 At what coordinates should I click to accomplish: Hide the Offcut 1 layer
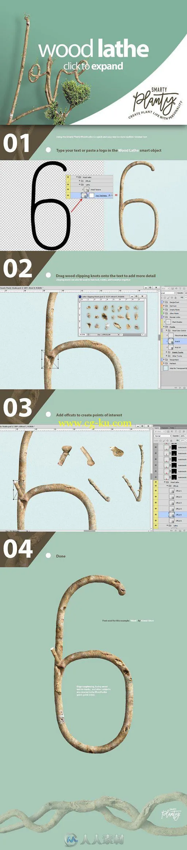[x=156, y=491]
